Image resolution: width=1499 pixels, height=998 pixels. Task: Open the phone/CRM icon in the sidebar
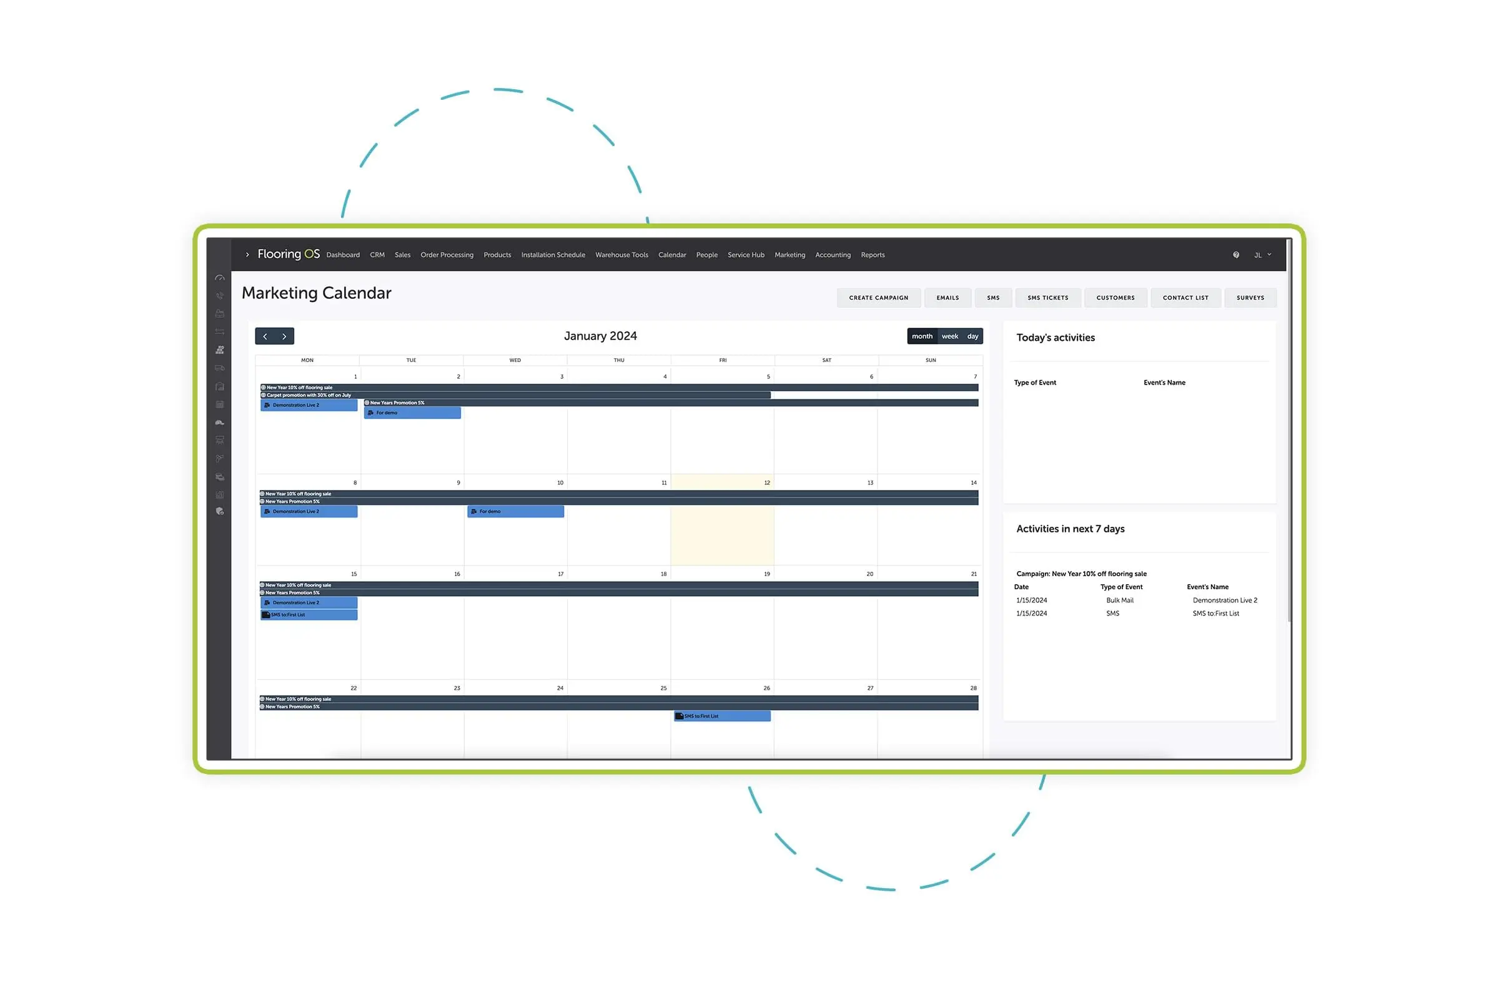(x=220, y=295)
